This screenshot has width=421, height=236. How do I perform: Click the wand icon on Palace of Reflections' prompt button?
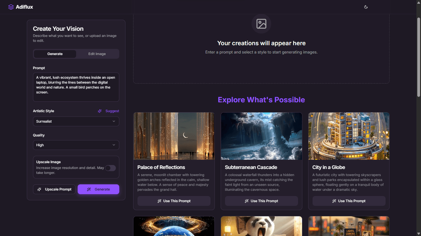[159, 201]
